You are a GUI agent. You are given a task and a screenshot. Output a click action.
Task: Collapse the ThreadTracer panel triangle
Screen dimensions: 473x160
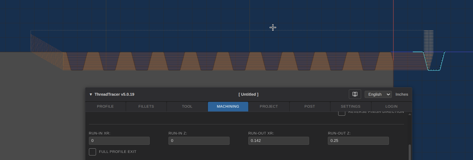coord(91,94)
